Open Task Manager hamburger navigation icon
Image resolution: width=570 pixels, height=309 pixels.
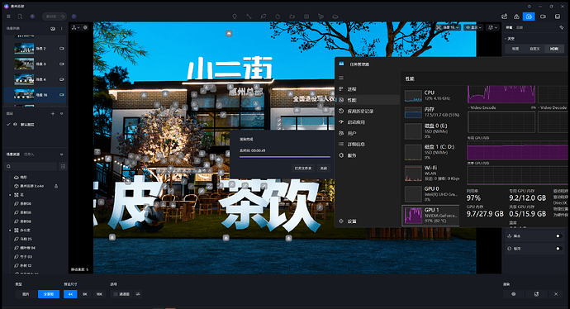[341, 78]
